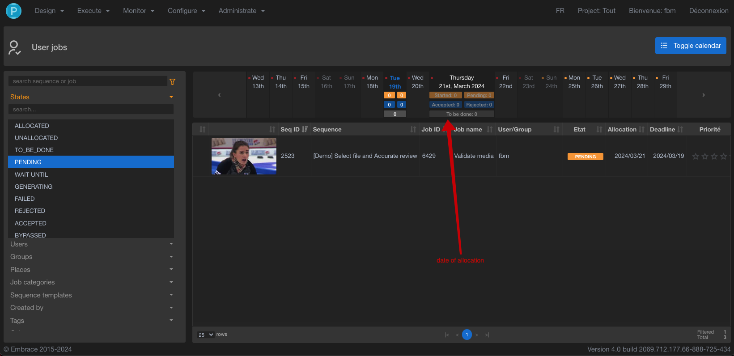734x356 pixels.
Task: Click Bienvenue: fbm link
Action: [652, 11]
